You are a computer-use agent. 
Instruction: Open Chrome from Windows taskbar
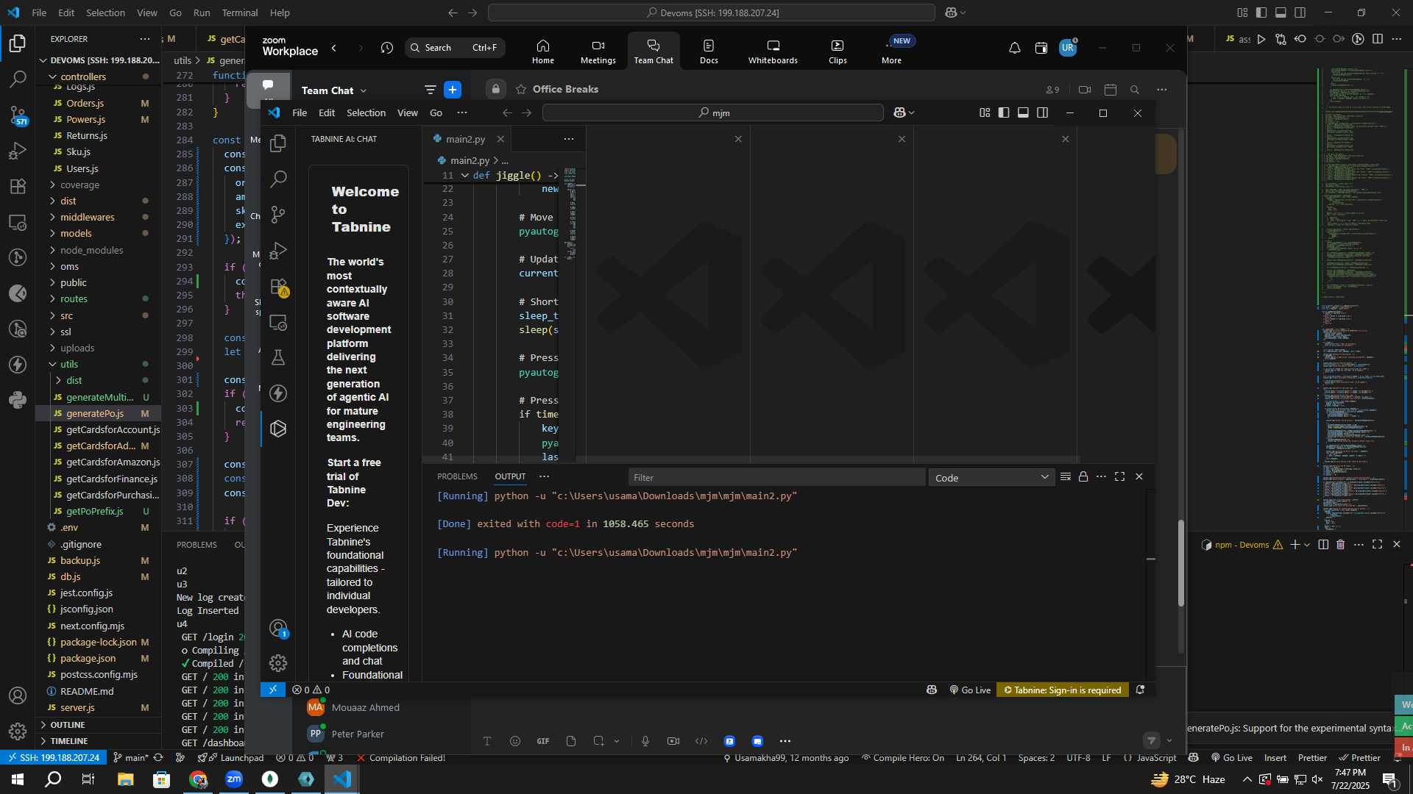click(199, 779)
